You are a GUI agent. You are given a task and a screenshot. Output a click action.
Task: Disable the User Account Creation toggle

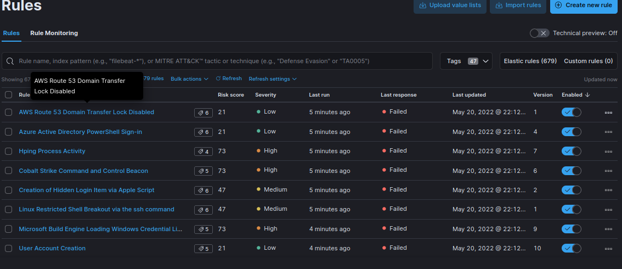(571, 248)
